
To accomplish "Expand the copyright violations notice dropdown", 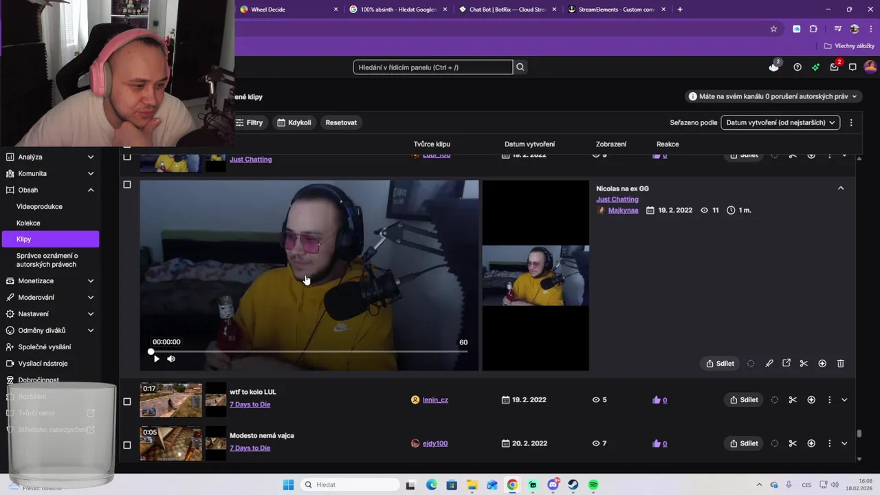I will (x=773, y=96).
